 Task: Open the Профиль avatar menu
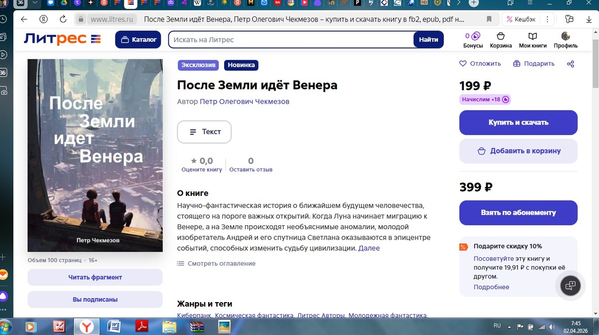pos(566,40)
